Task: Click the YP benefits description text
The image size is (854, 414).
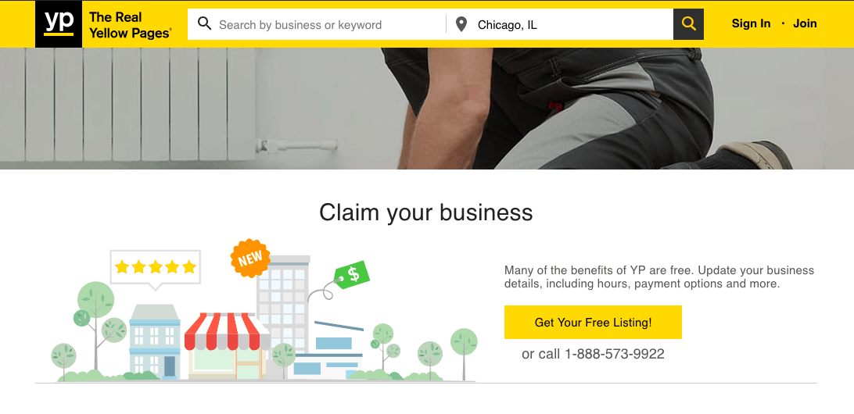Action: click(659, 277)
